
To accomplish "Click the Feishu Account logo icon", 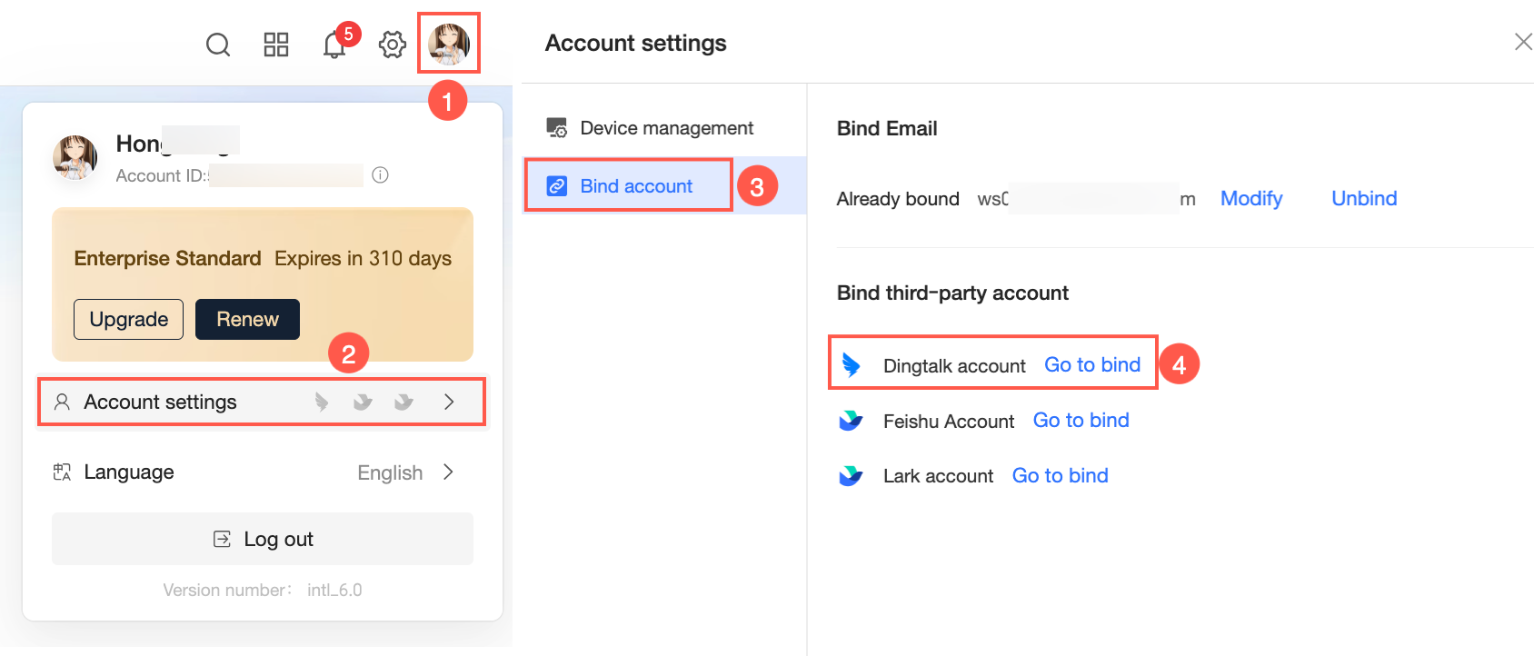I will pos(852,421).
